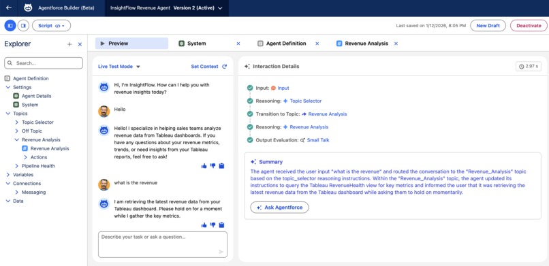
Task: Click the Ask Agentforce button
Action: point(279,207)
